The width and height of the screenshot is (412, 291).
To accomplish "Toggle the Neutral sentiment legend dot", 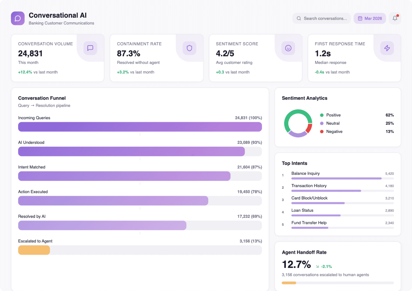I will click(322, 123).
